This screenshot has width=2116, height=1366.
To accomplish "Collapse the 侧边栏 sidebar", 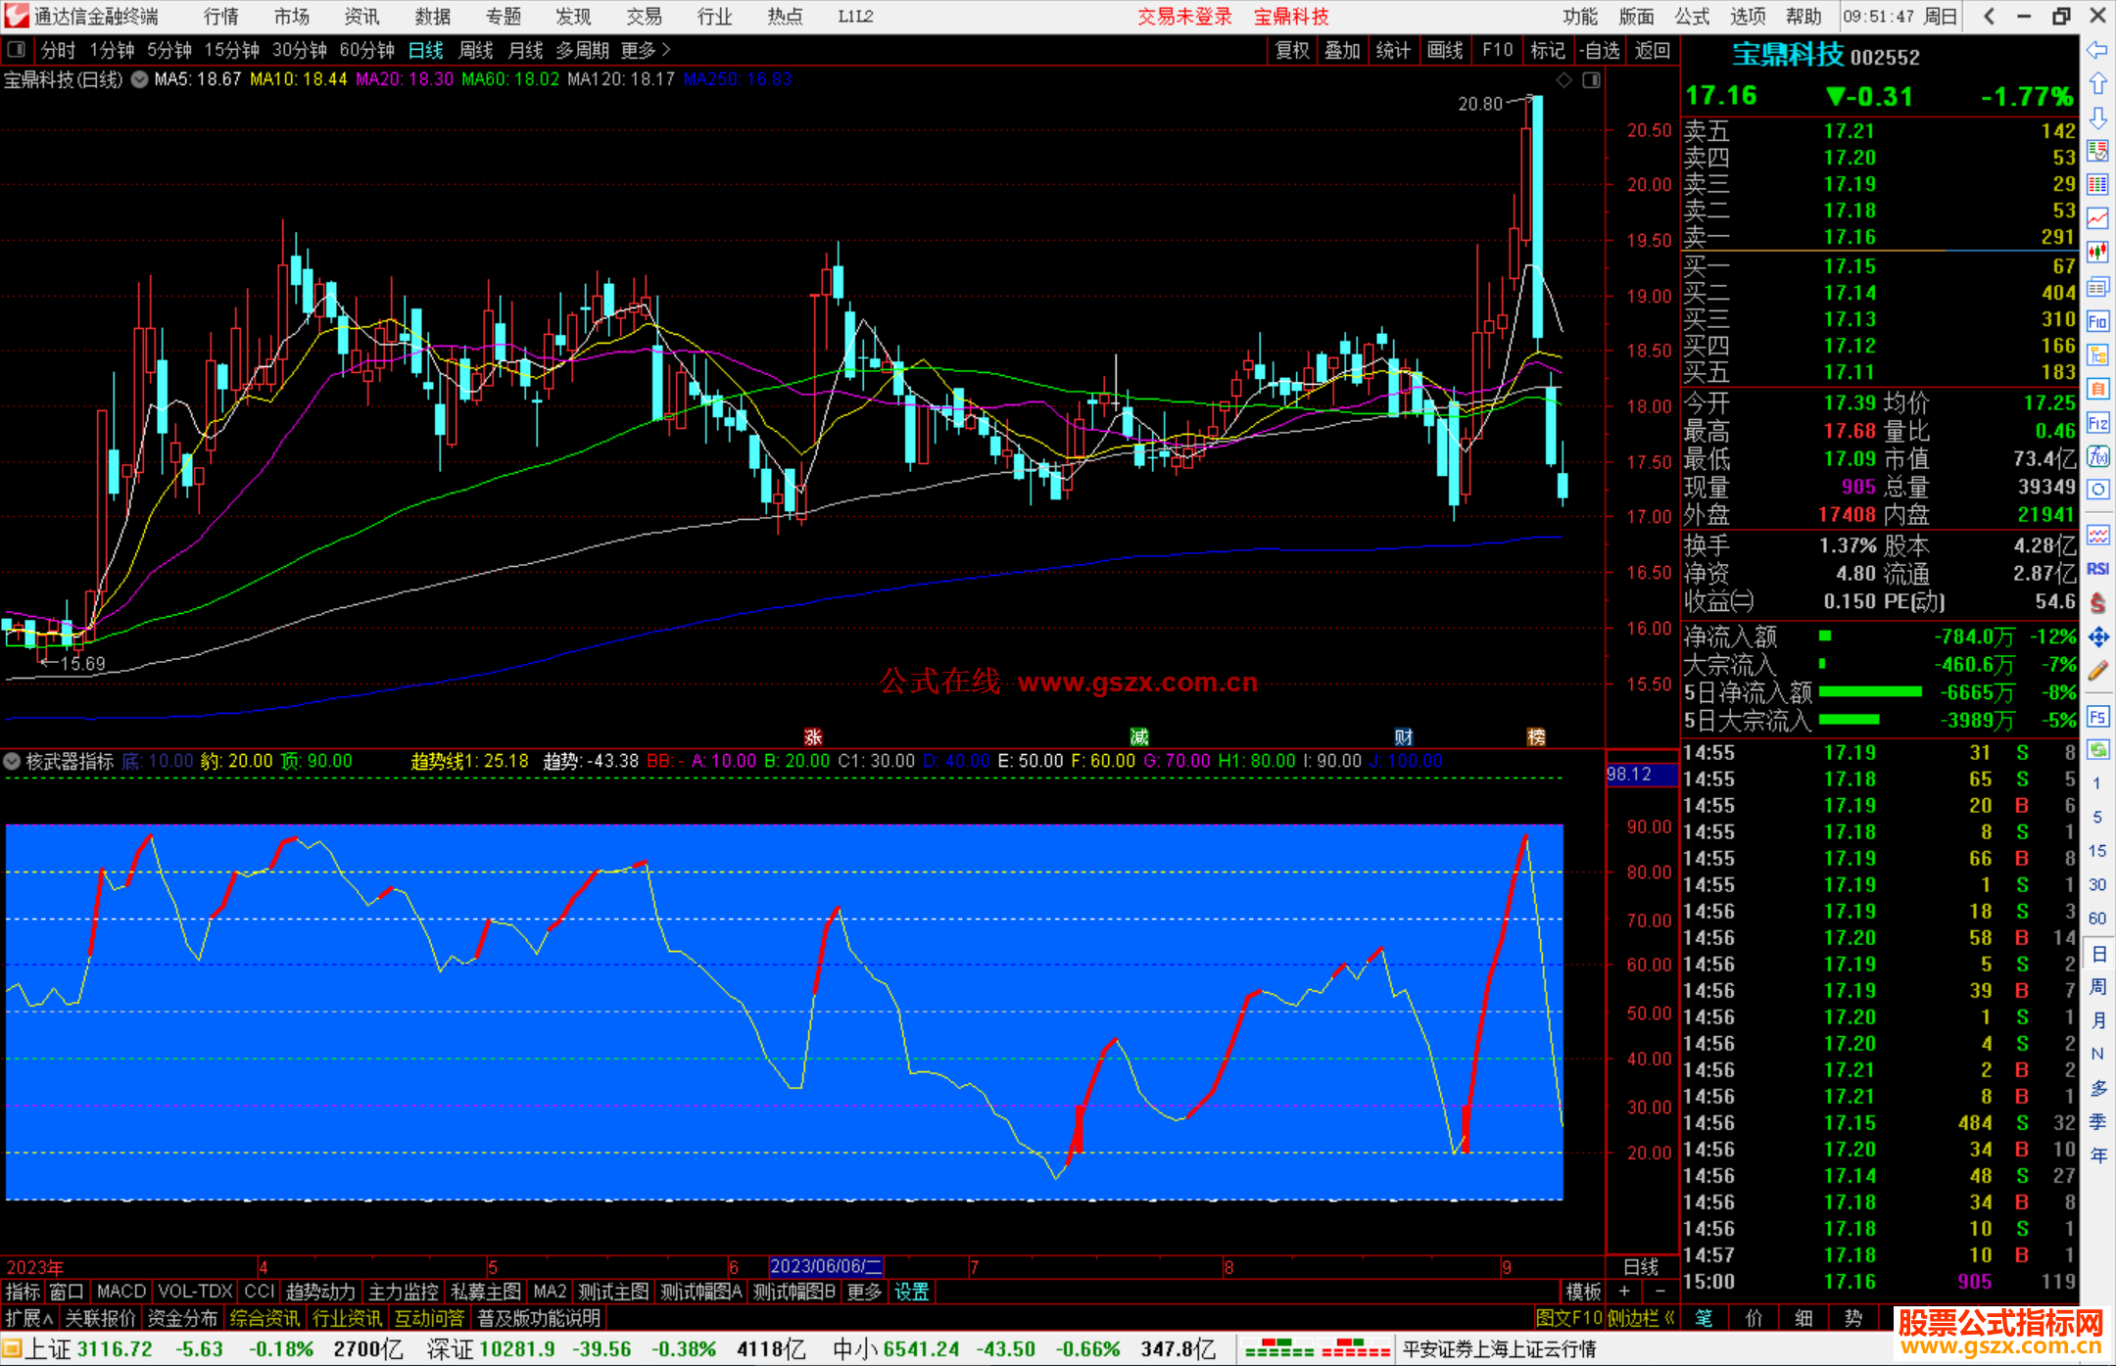I will pos(1641,1318).
